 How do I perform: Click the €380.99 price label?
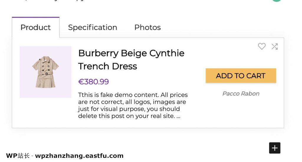[93, 82]
